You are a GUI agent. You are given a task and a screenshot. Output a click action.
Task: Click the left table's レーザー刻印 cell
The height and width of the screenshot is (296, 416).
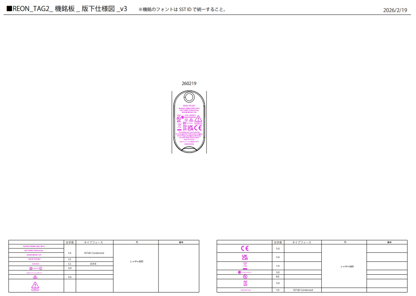pyautogui.click(x=136, y=261)
